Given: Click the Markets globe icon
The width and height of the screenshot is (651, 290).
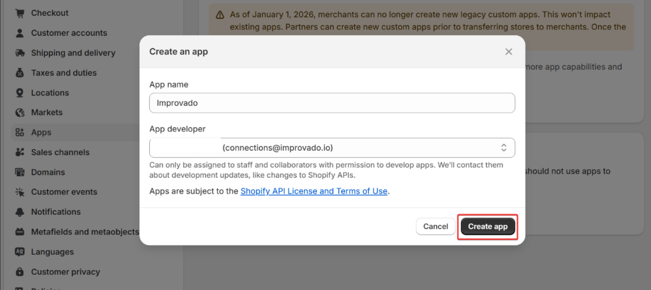Looking at the screenshot, I should coord(20,112).
